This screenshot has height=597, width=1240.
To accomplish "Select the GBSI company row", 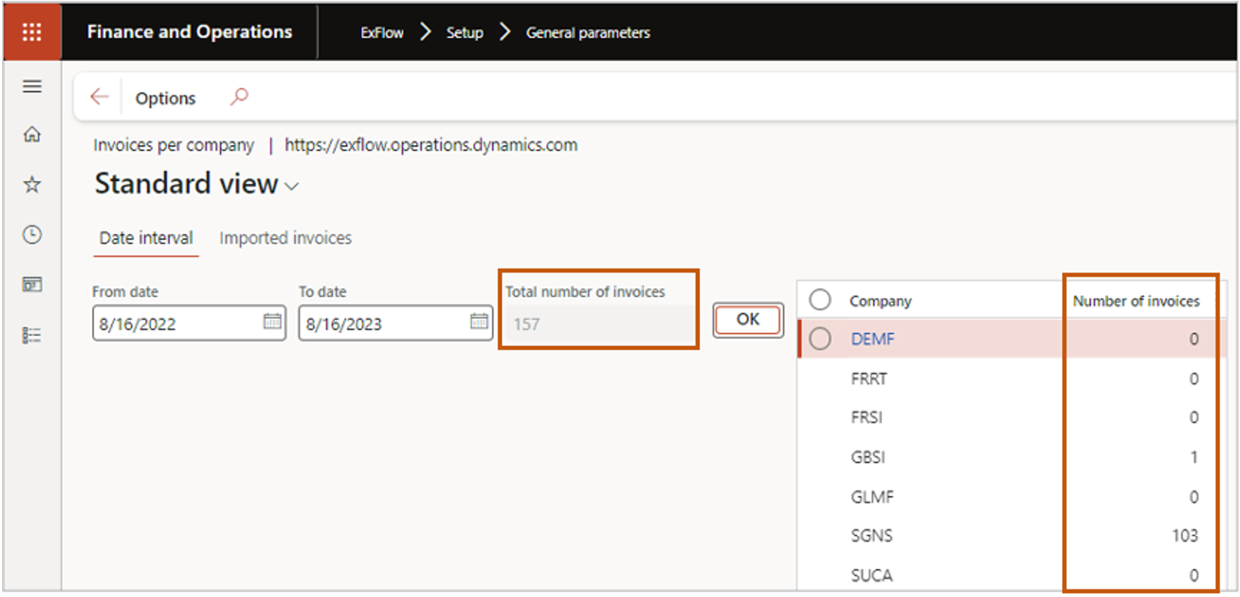I will pyautogui.click(x=1011, y=458).
